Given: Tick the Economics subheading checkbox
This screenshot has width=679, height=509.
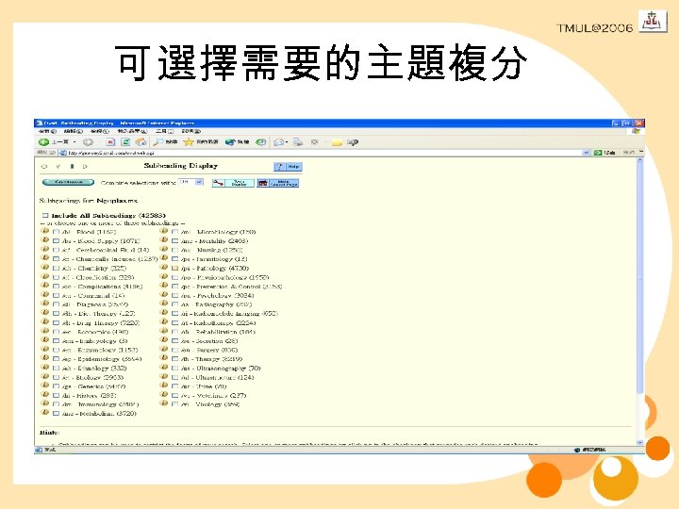Looking at the screenshot, I should (x=56, y=332).
